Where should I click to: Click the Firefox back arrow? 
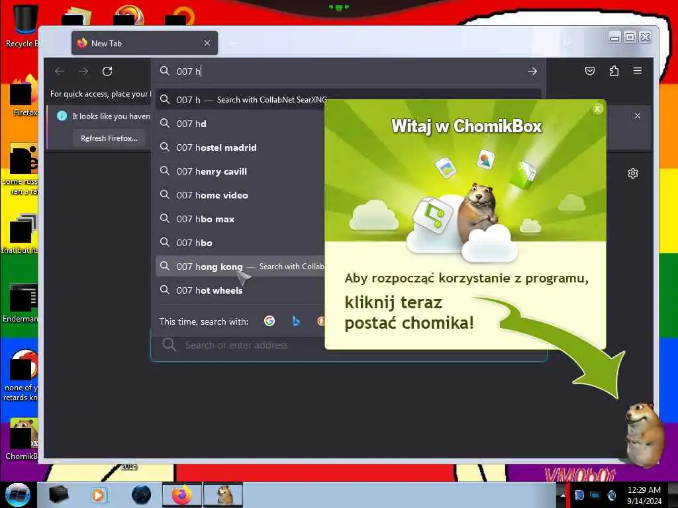pos(60,71)
